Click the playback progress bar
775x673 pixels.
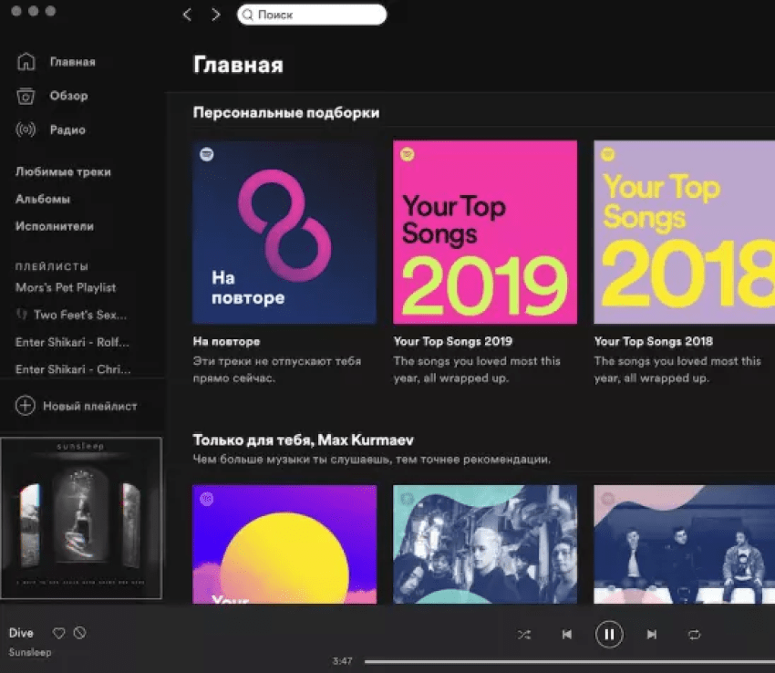(x=569, y=661)
